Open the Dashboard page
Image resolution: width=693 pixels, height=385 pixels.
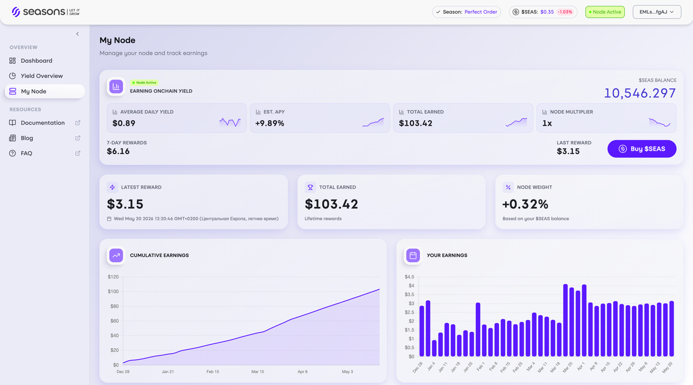pyautogui.click(x=44, y=61)
